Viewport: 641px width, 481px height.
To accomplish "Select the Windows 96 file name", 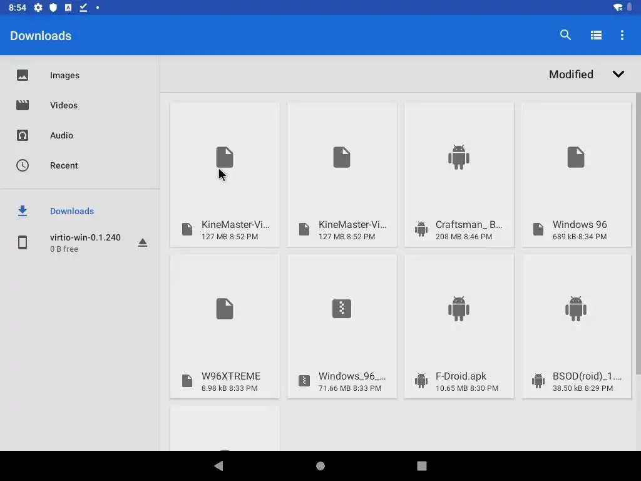I will [580, 225].
